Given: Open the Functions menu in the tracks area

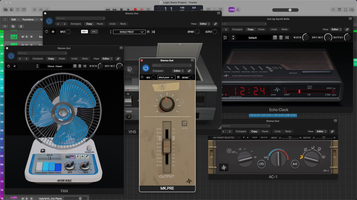Looking at the screenshot, I should [30, 20].
